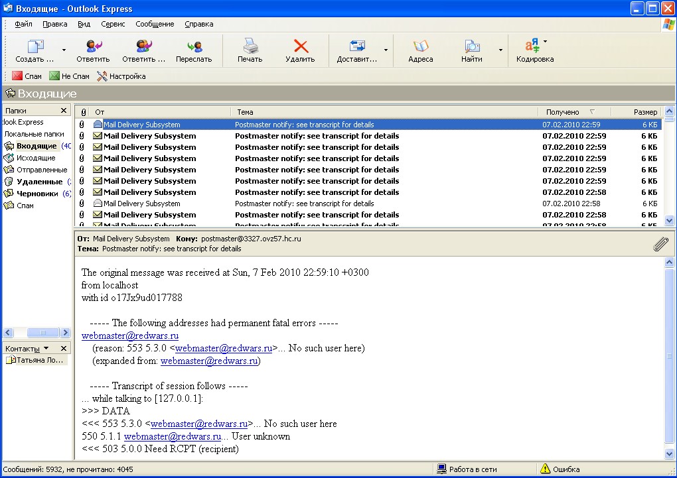The height and width of the screenshot is (478, 677).
Task: Select contact Татьяна Ло… in contacts pane
Action: click(x=35, y=360)
